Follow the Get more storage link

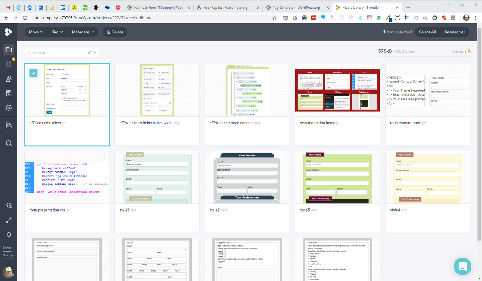click(462, 51)
